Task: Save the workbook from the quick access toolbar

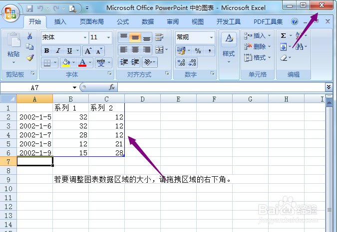Action: pos(29,8)
